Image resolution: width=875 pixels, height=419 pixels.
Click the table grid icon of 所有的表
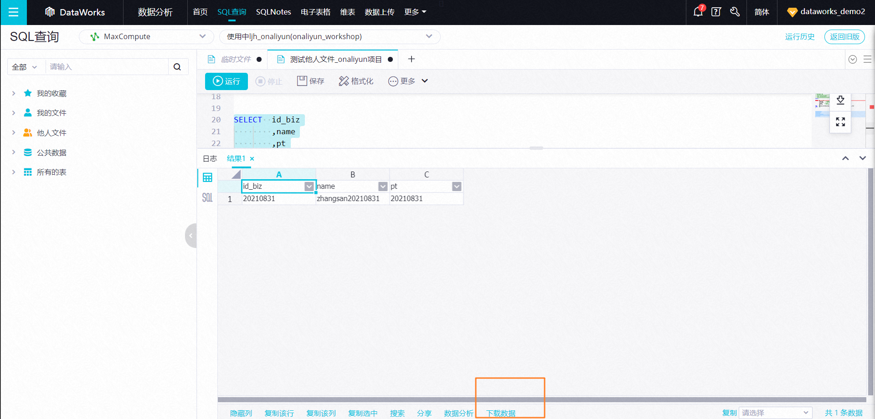[x=28, y=172]
